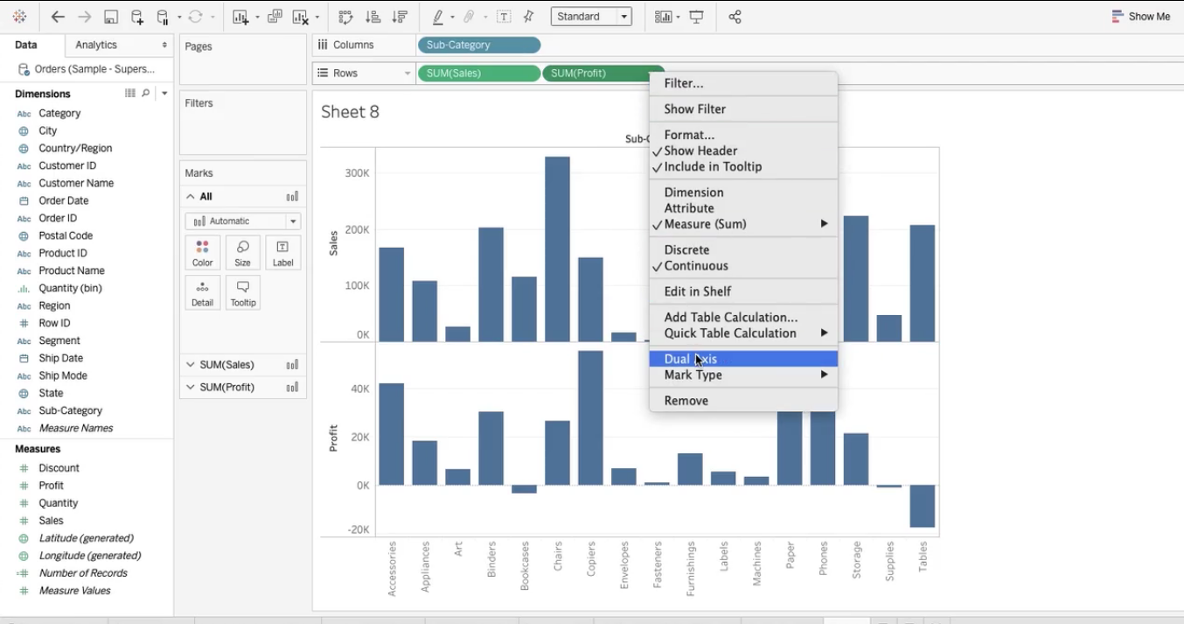Click the Save icon in toolbar

click(x=111, y=17)
